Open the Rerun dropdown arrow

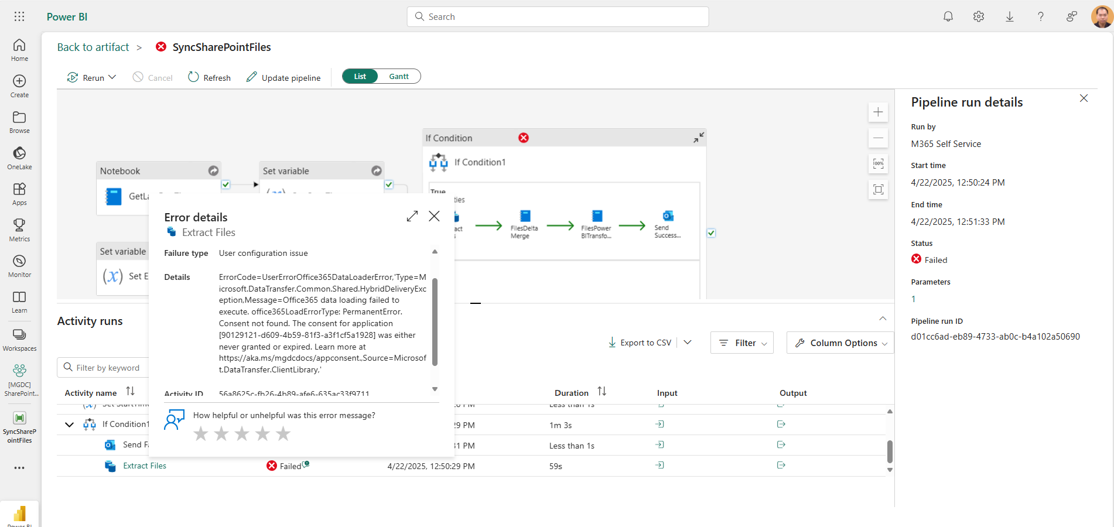click(x=112, y=77)
